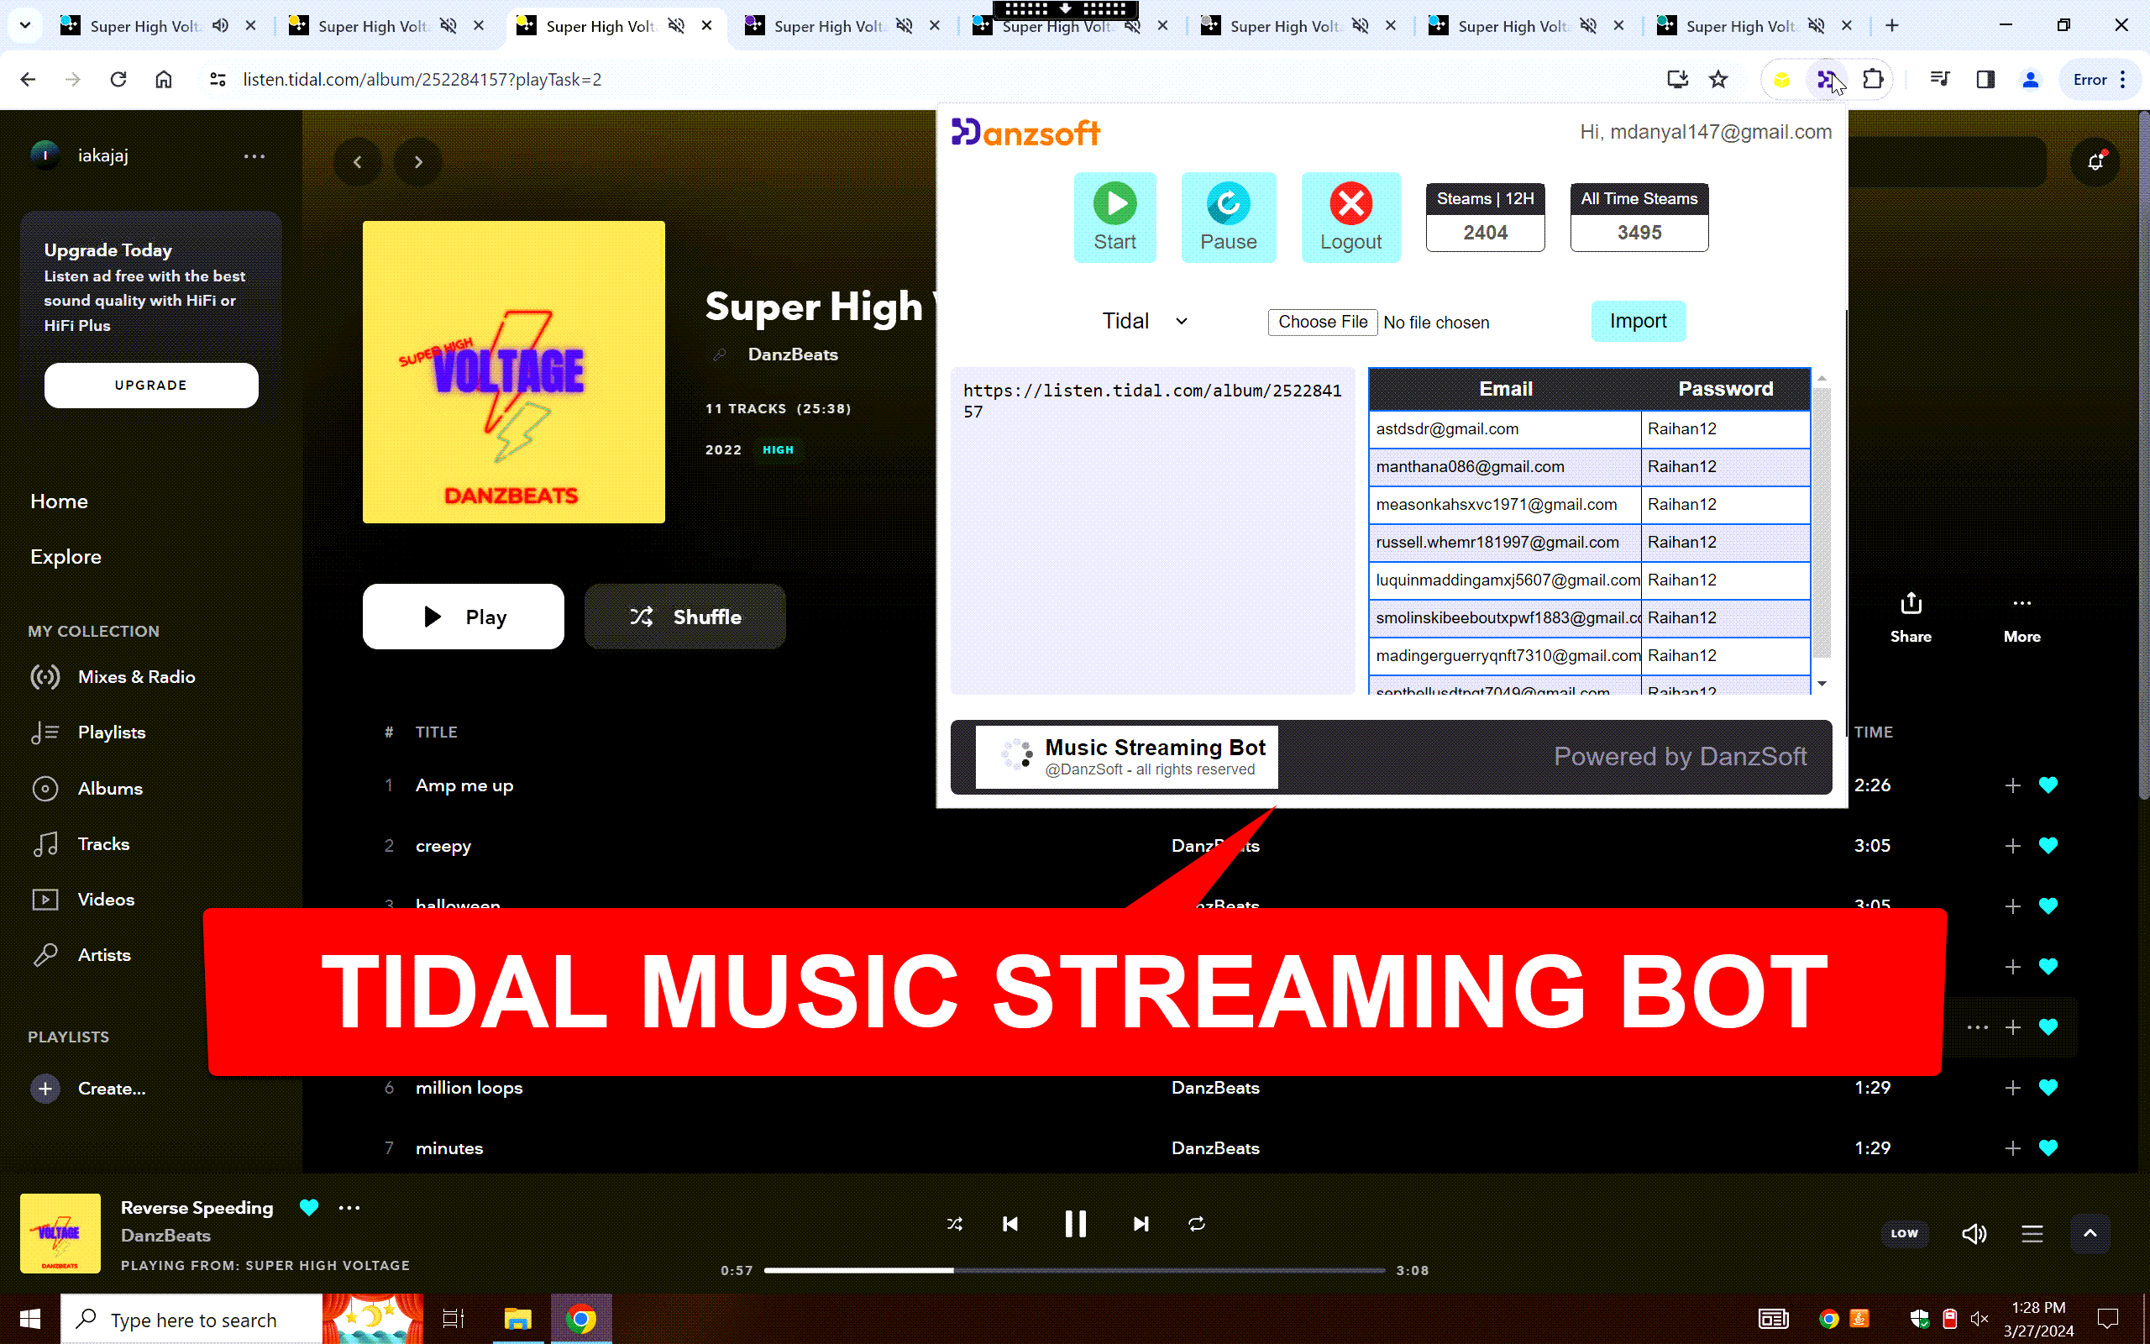The width and height of the screenshot is (2150, 1344).
Task: Click the album URL text area
Action: [x=1152, y=531]
